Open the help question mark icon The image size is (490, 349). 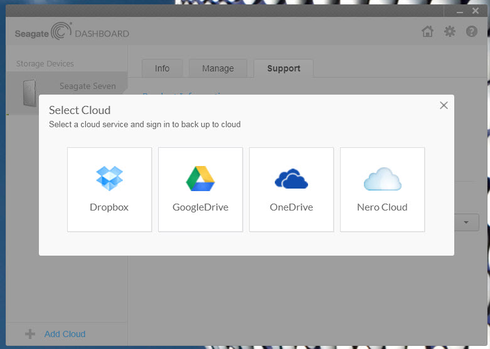pos(472,31)
